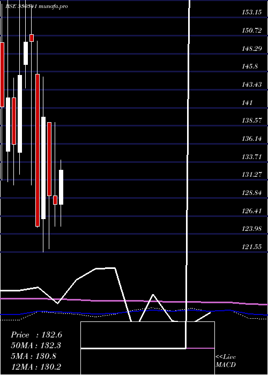Viewport: 268px width, 375px height.
Task: Click the 145.8 price axis label
Action: (250, 66)
